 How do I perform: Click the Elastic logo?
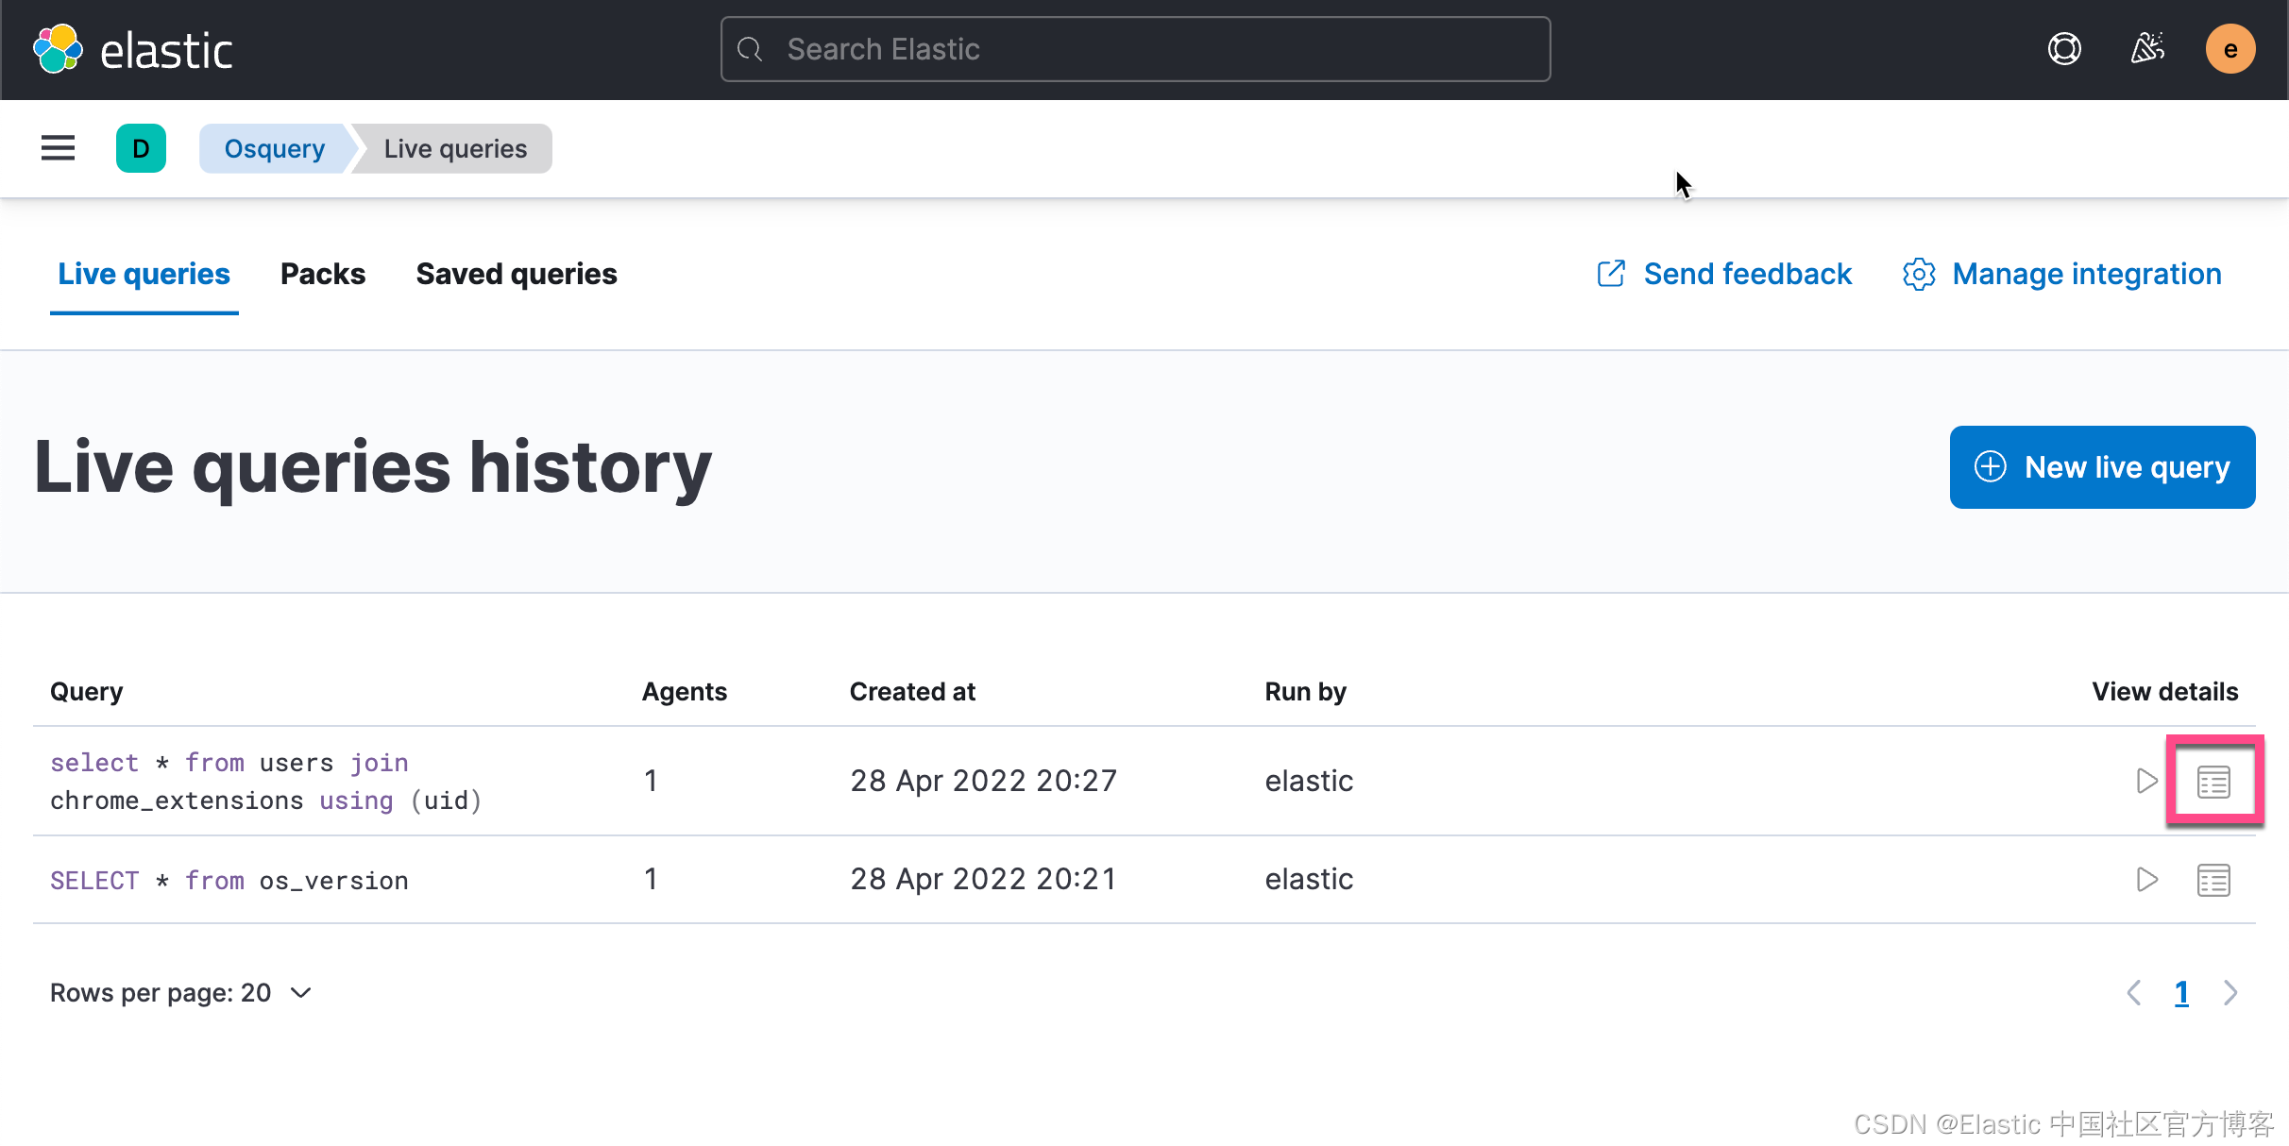point(132,48)
